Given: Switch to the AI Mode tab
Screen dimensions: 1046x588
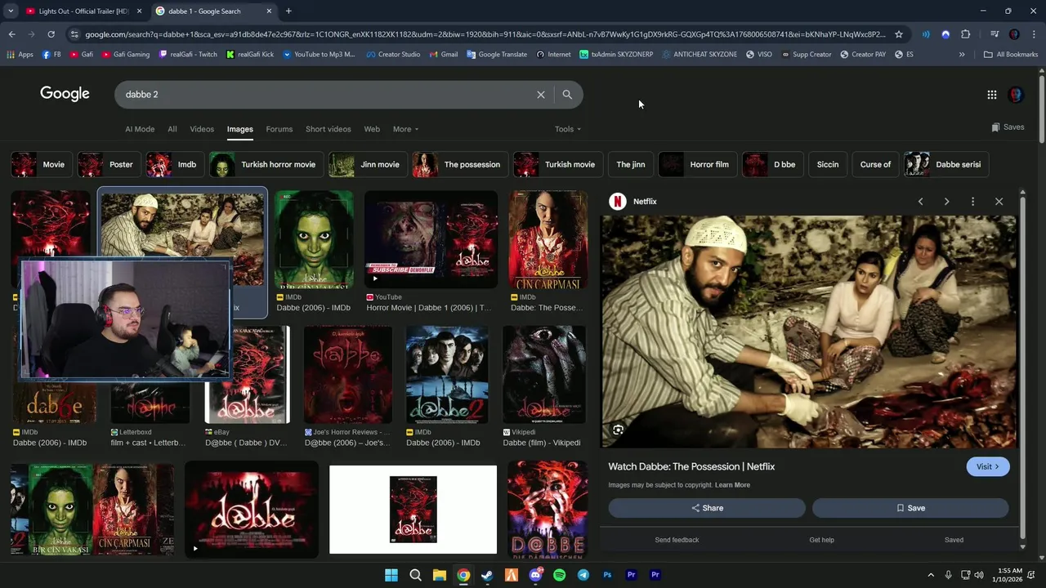Looking at the screenshot, I should click(140, 129).
